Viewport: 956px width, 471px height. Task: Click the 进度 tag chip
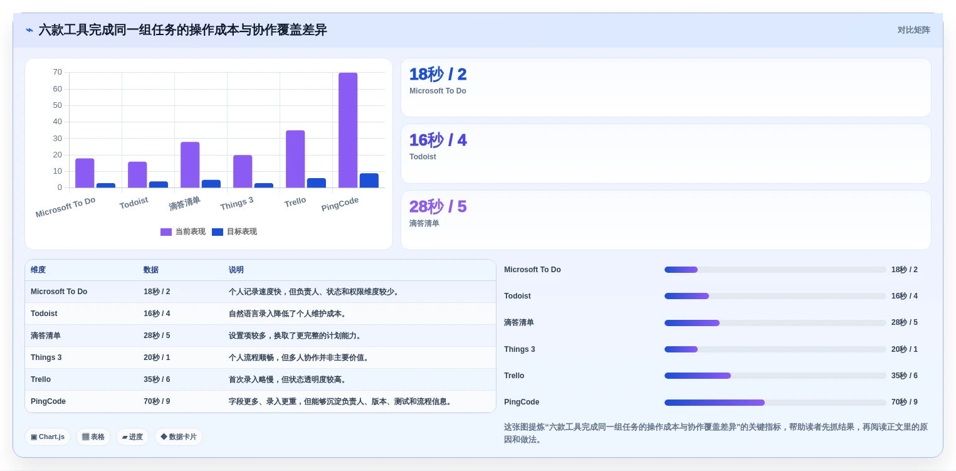[132, 437]
